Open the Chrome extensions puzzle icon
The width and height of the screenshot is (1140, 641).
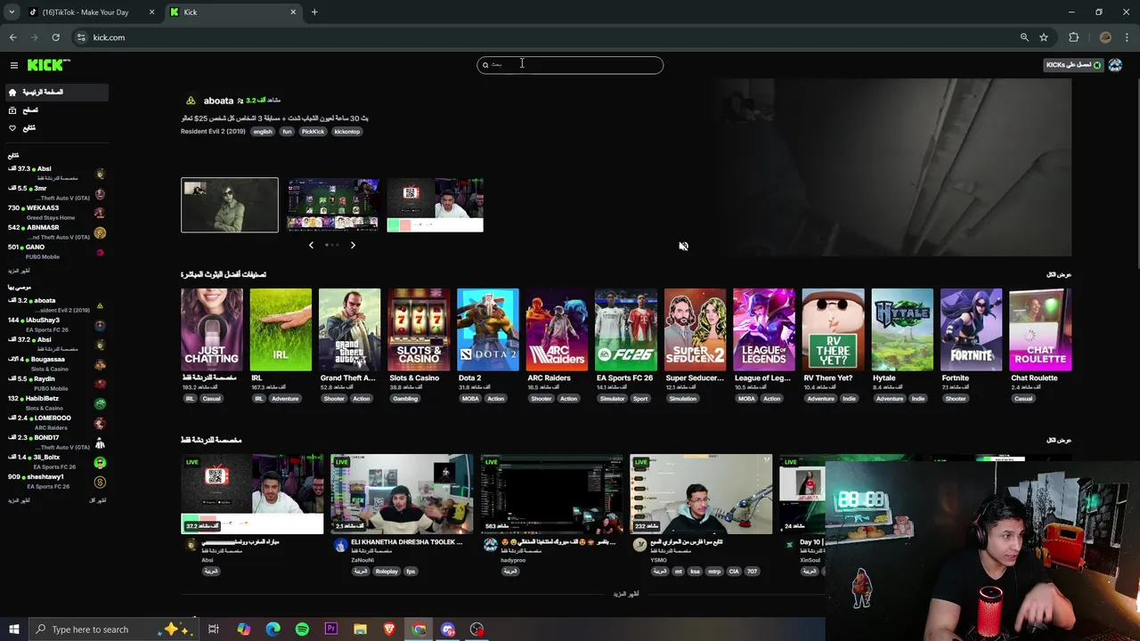(1073, 37)
